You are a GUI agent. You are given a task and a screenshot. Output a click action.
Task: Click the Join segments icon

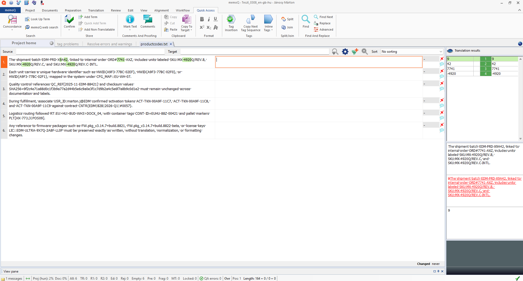287,27
